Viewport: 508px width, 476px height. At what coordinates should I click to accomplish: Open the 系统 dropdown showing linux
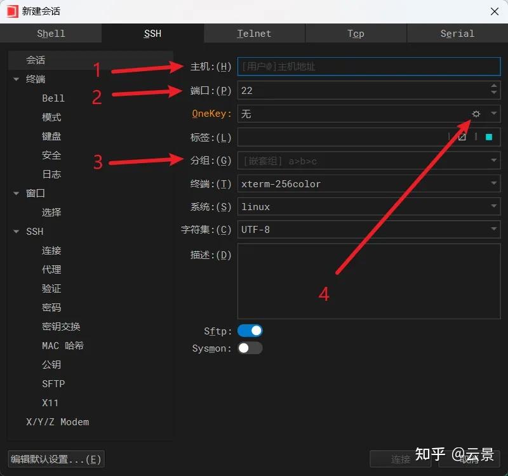pos(493,206)
